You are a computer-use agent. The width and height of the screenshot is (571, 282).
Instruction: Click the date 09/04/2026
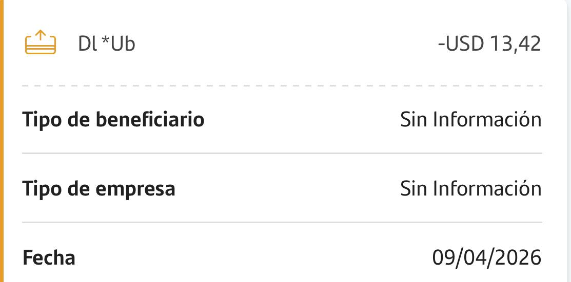(x=486, y=257)
